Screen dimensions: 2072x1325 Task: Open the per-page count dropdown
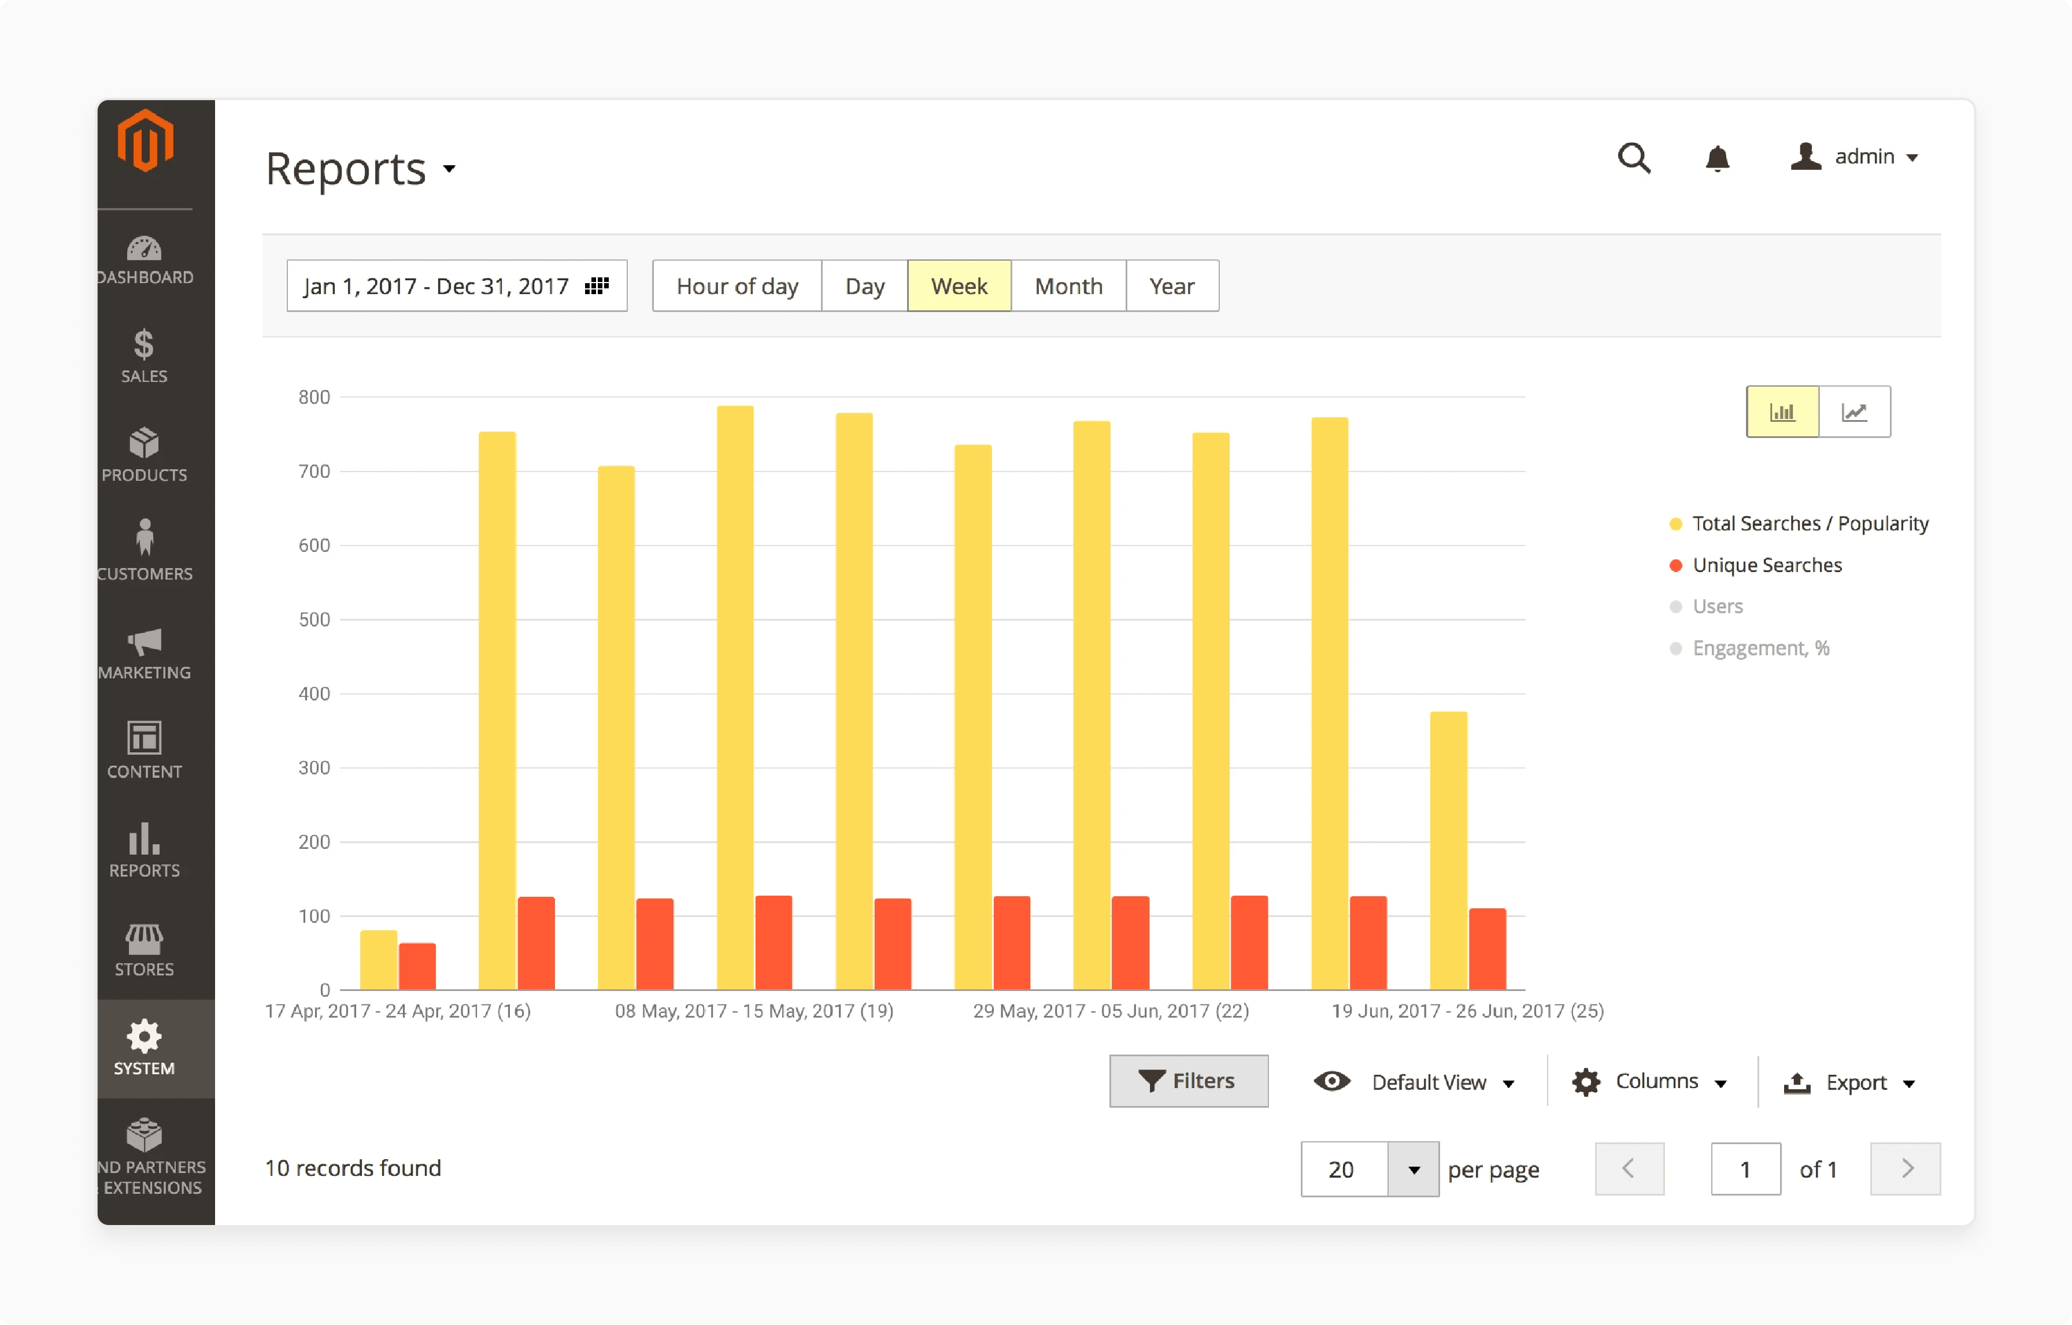click(1412, 1169)
